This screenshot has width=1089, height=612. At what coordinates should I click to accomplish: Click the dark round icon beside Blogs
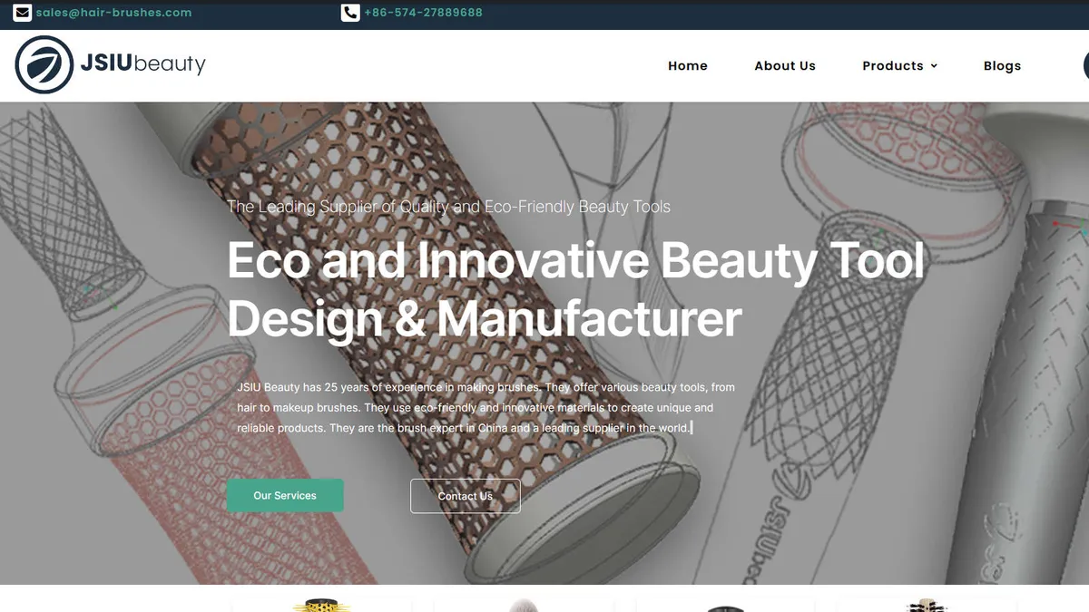pyautogui.click(x=1086, y=65)
